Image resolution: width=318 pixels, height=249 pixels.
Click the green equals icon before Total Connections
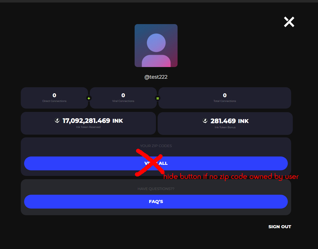157,98
